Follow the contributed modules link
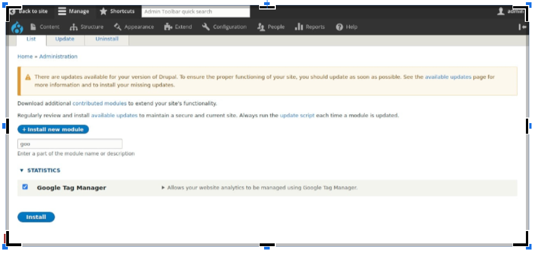536x254 pixels. tap(100, 104)
